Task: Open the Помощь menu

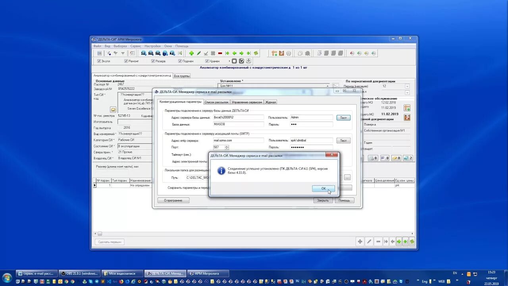Action: (182, 46)
